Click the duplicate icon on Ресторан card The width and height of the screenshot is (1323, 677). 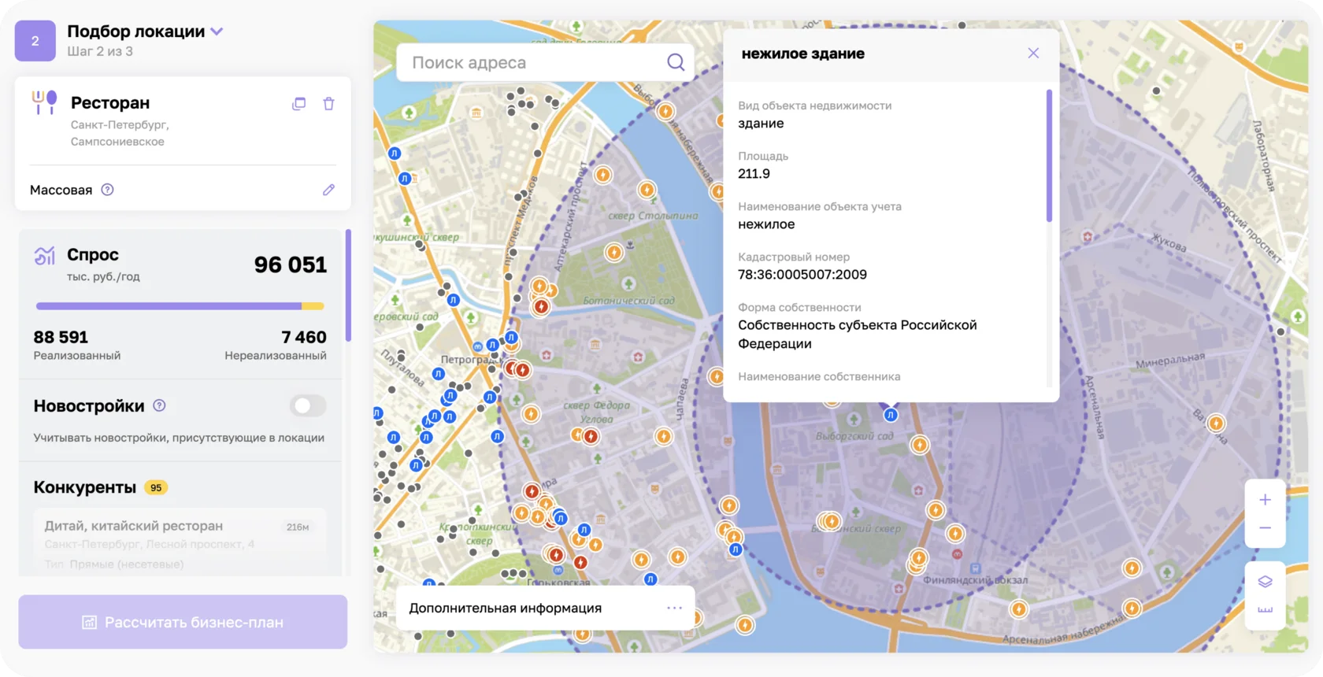click(x=298, y=104)
